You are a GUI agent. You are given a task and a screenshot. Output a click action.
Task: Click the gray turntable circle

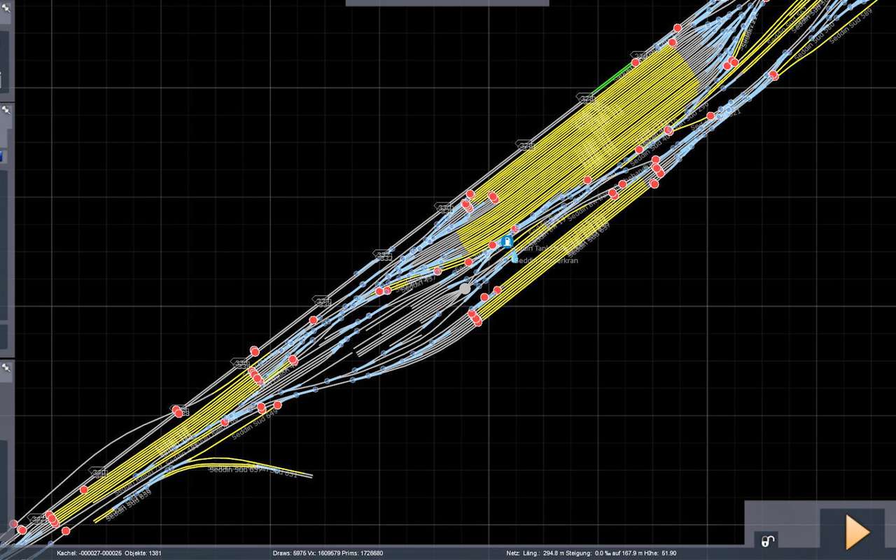pos(465,288)
